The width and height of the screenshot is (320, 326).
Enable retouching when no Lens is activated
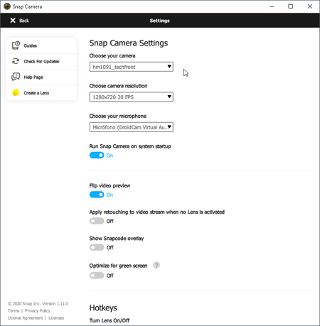97,221
